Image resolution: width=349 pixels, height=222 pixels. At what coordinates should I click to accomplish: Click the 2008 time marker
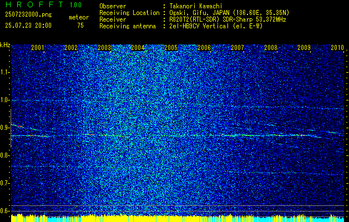click(x=271, y=47)
